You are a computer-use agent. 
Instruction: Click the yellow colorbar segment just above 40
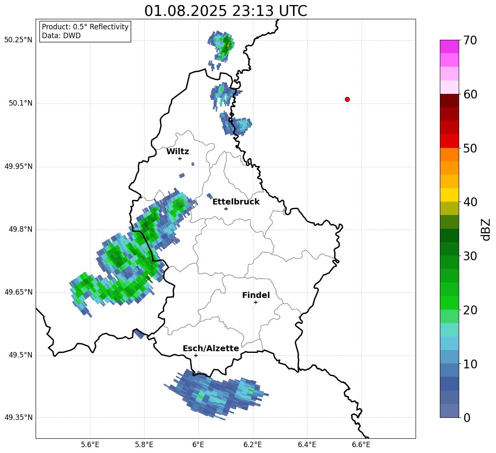449,195
